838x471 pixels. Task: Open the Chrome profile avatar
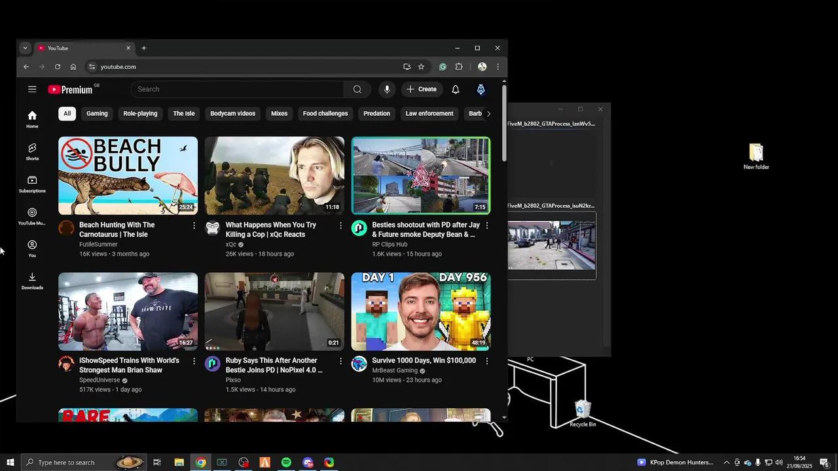(482, 67)
